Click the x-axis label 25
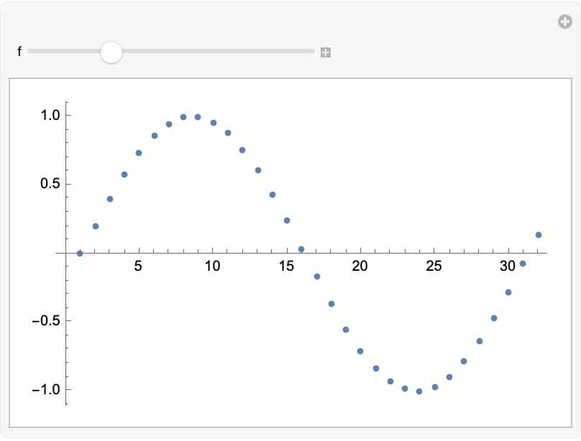 (434, 266)
